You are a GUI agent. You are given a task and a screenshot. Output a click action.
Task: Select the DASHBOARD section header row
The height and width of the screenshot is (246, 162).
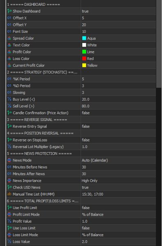pos(81,5)
